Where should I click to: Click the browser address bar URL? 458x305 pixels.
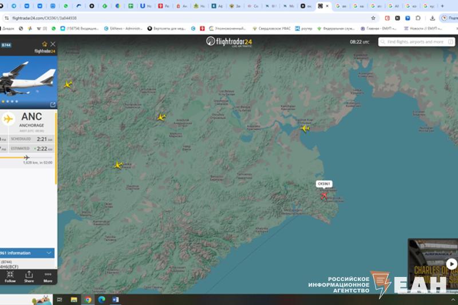45,18
